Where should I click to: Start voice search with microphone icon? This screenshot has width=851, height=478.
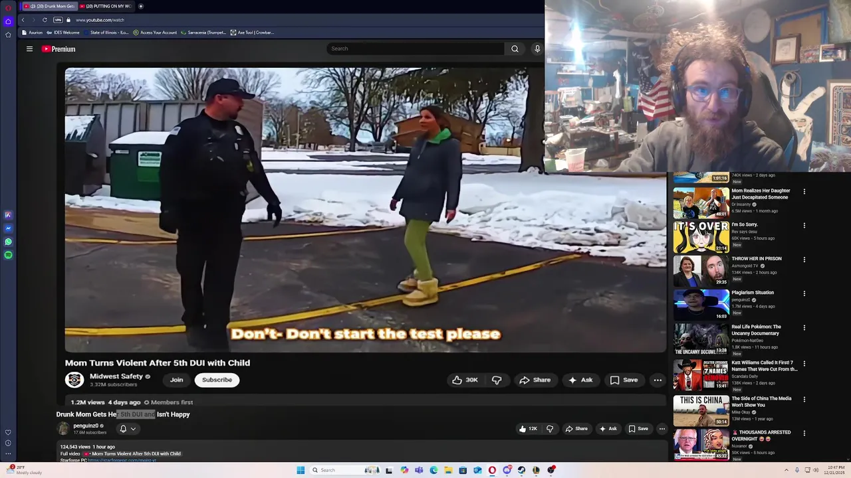tap(537, 48)
